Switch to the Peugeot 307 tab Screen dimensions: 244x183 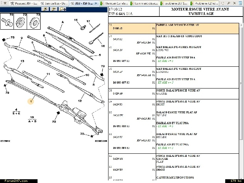(x=24, y=3)
